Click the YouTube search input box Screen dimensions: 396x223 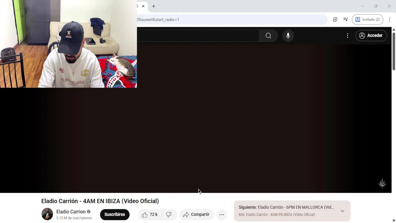(x=198, y=36)
